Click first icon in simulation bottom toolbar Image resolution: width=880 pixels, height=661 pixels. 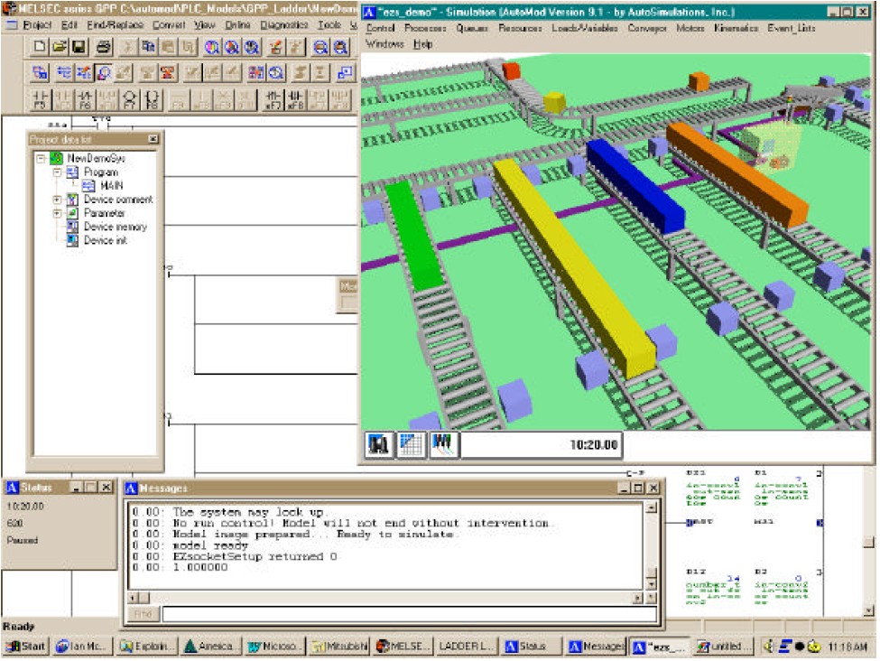point(379,444)
